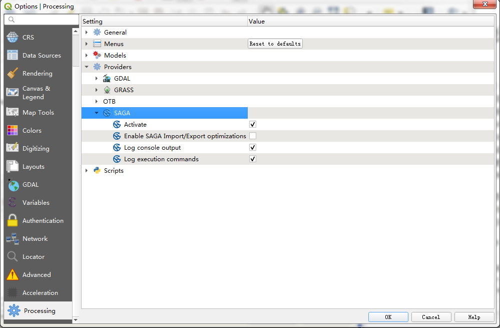Click the GDAL earth icon in sidebar

pyautogui.click(x=13, y=184)
